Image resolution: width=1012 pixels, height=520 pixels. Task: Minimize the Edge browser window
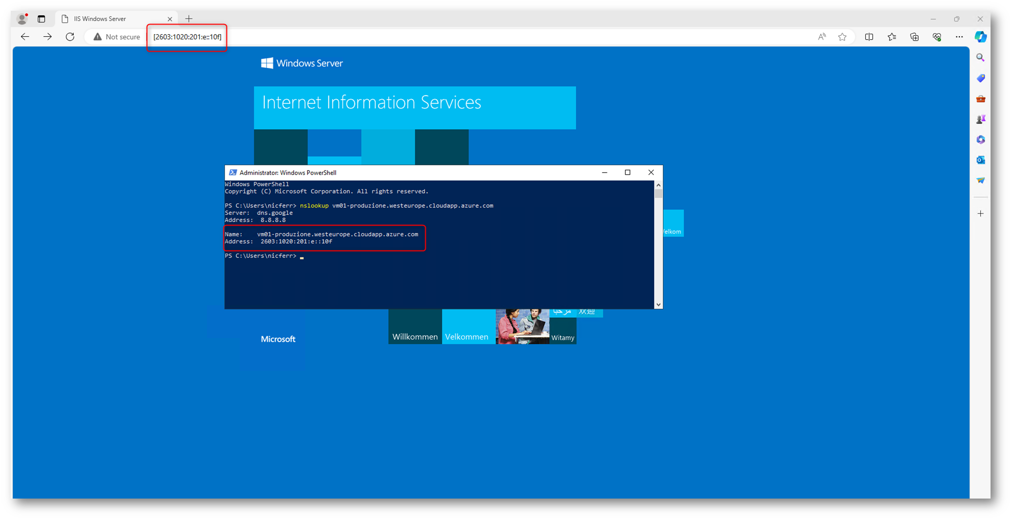(933, 19)
